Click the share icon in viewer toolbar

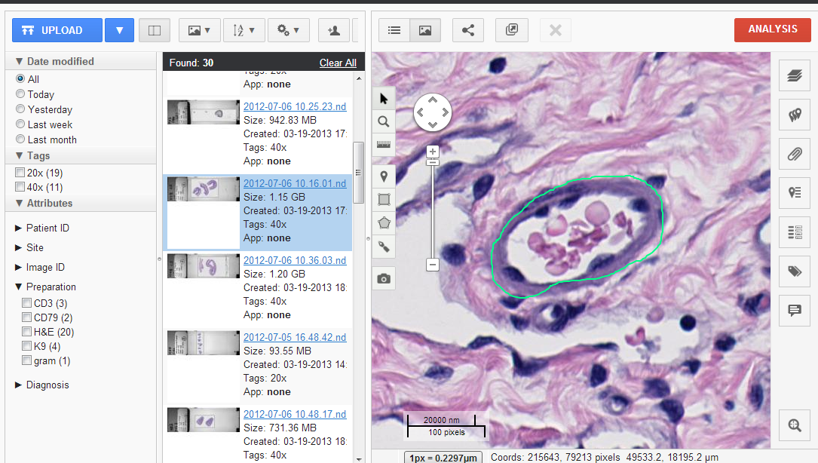pyautogui.click(x=468, y=30)
